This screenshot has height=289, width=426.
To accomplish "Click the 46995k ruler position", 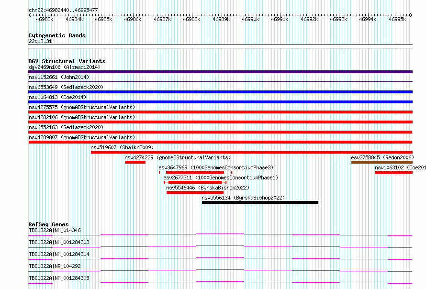I will (x=397, y=19).
